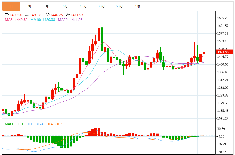Click the 1179.63 price axis label
Image resolution: width=235 pixels, height=155 pixels.
[x=223, y=103]
